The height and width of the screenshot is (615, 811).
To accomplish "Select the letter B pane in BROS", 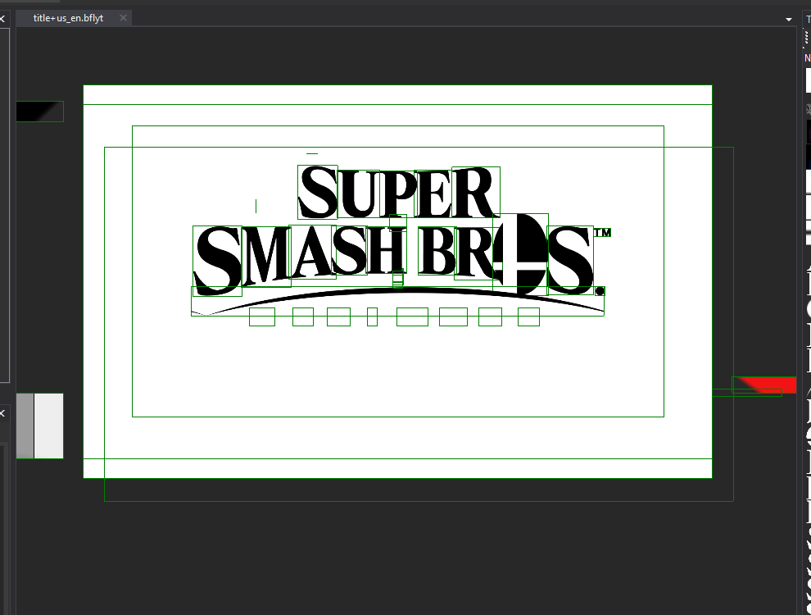I will [437, 250].
